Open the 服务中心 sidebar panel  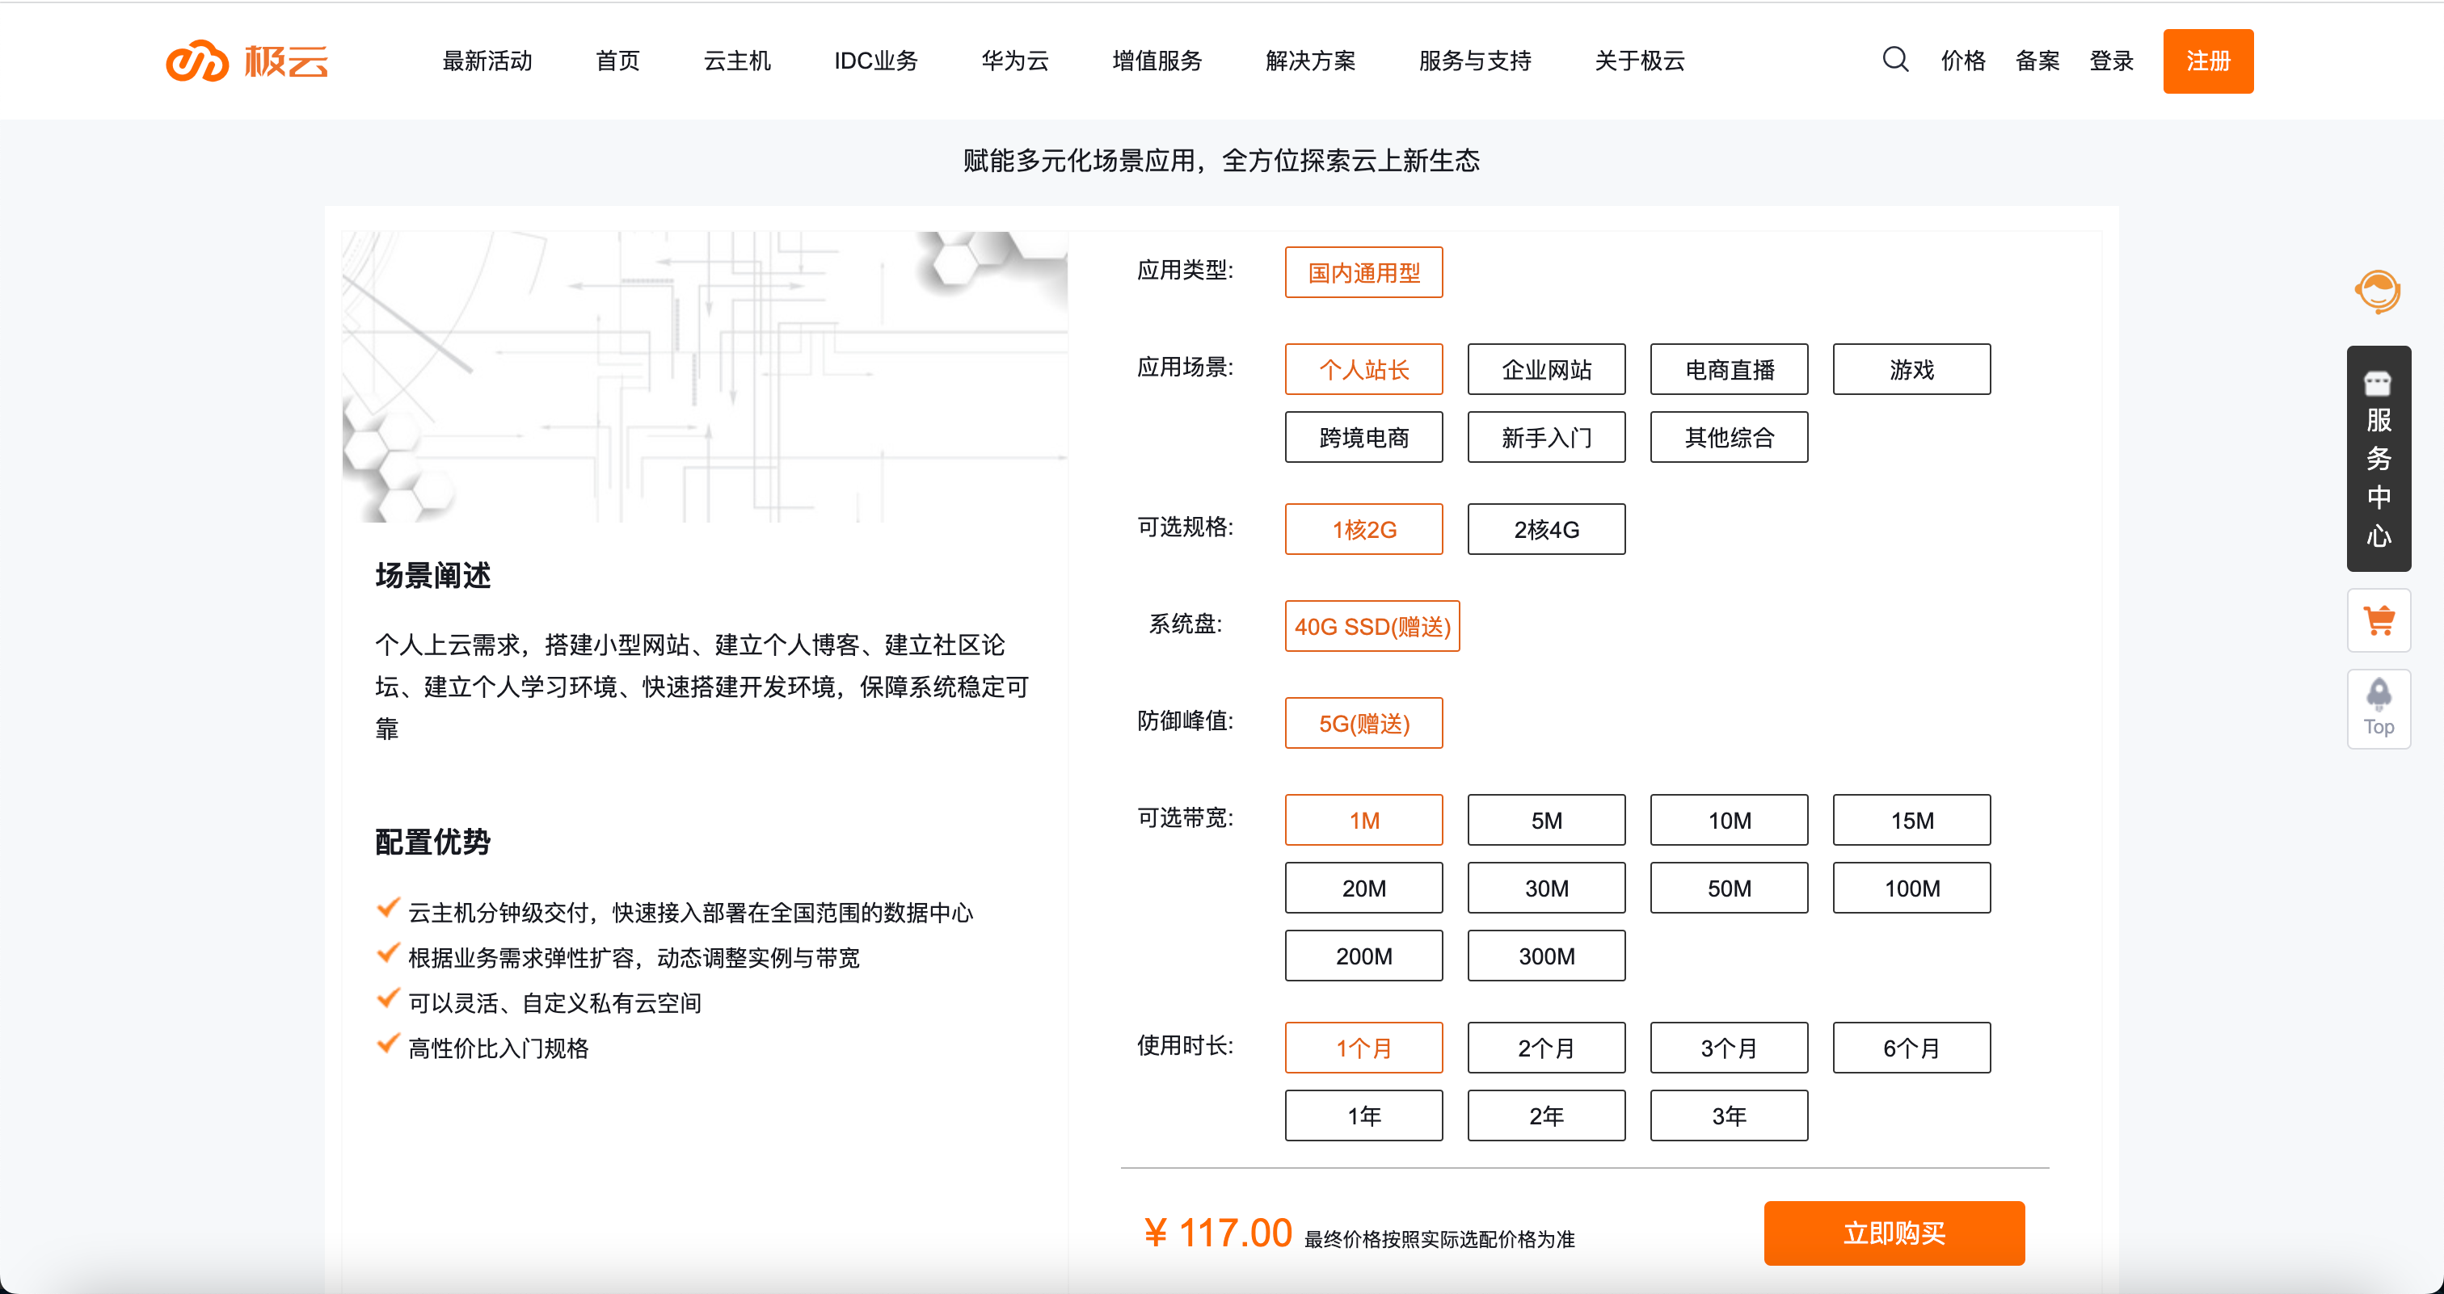[2379, 459]
